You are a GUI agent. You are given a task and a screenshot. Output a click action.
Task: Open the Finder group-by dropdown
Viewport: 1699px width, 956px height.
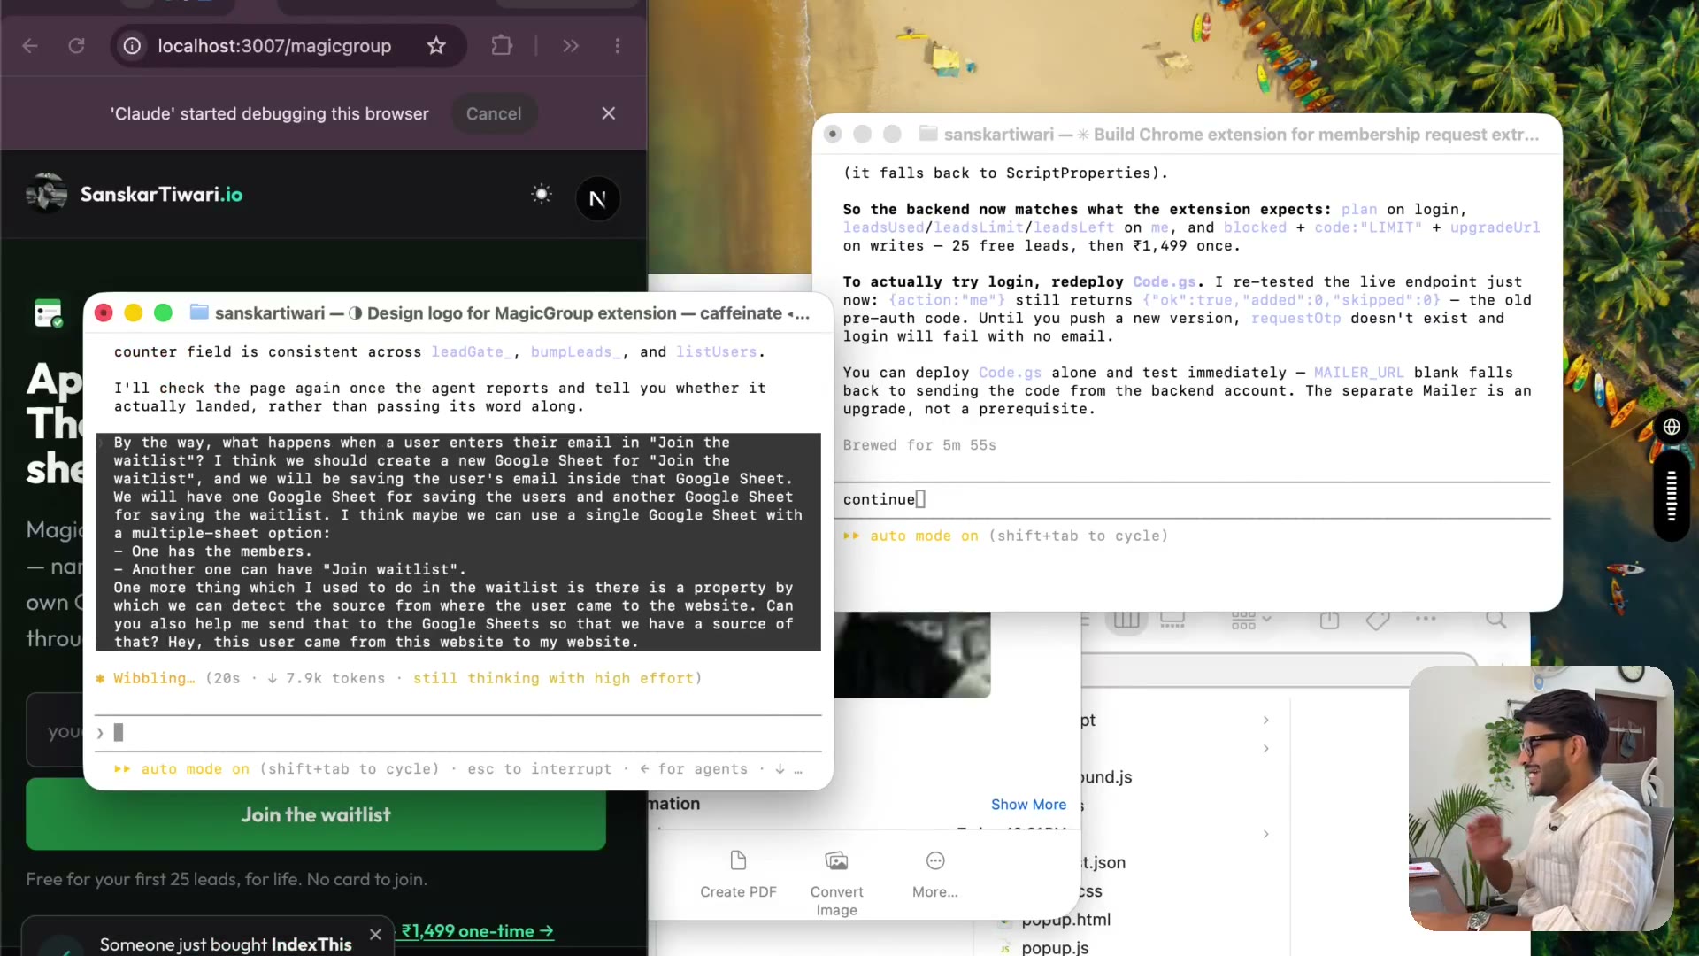click(1251, 620)
